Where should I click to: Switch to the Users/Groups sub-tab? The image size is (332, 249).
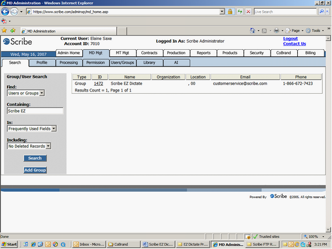tap(122, 63)
